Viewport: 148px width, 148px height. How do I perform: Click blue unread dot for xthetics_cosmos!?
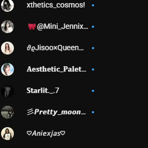click(x=93, y=5)
